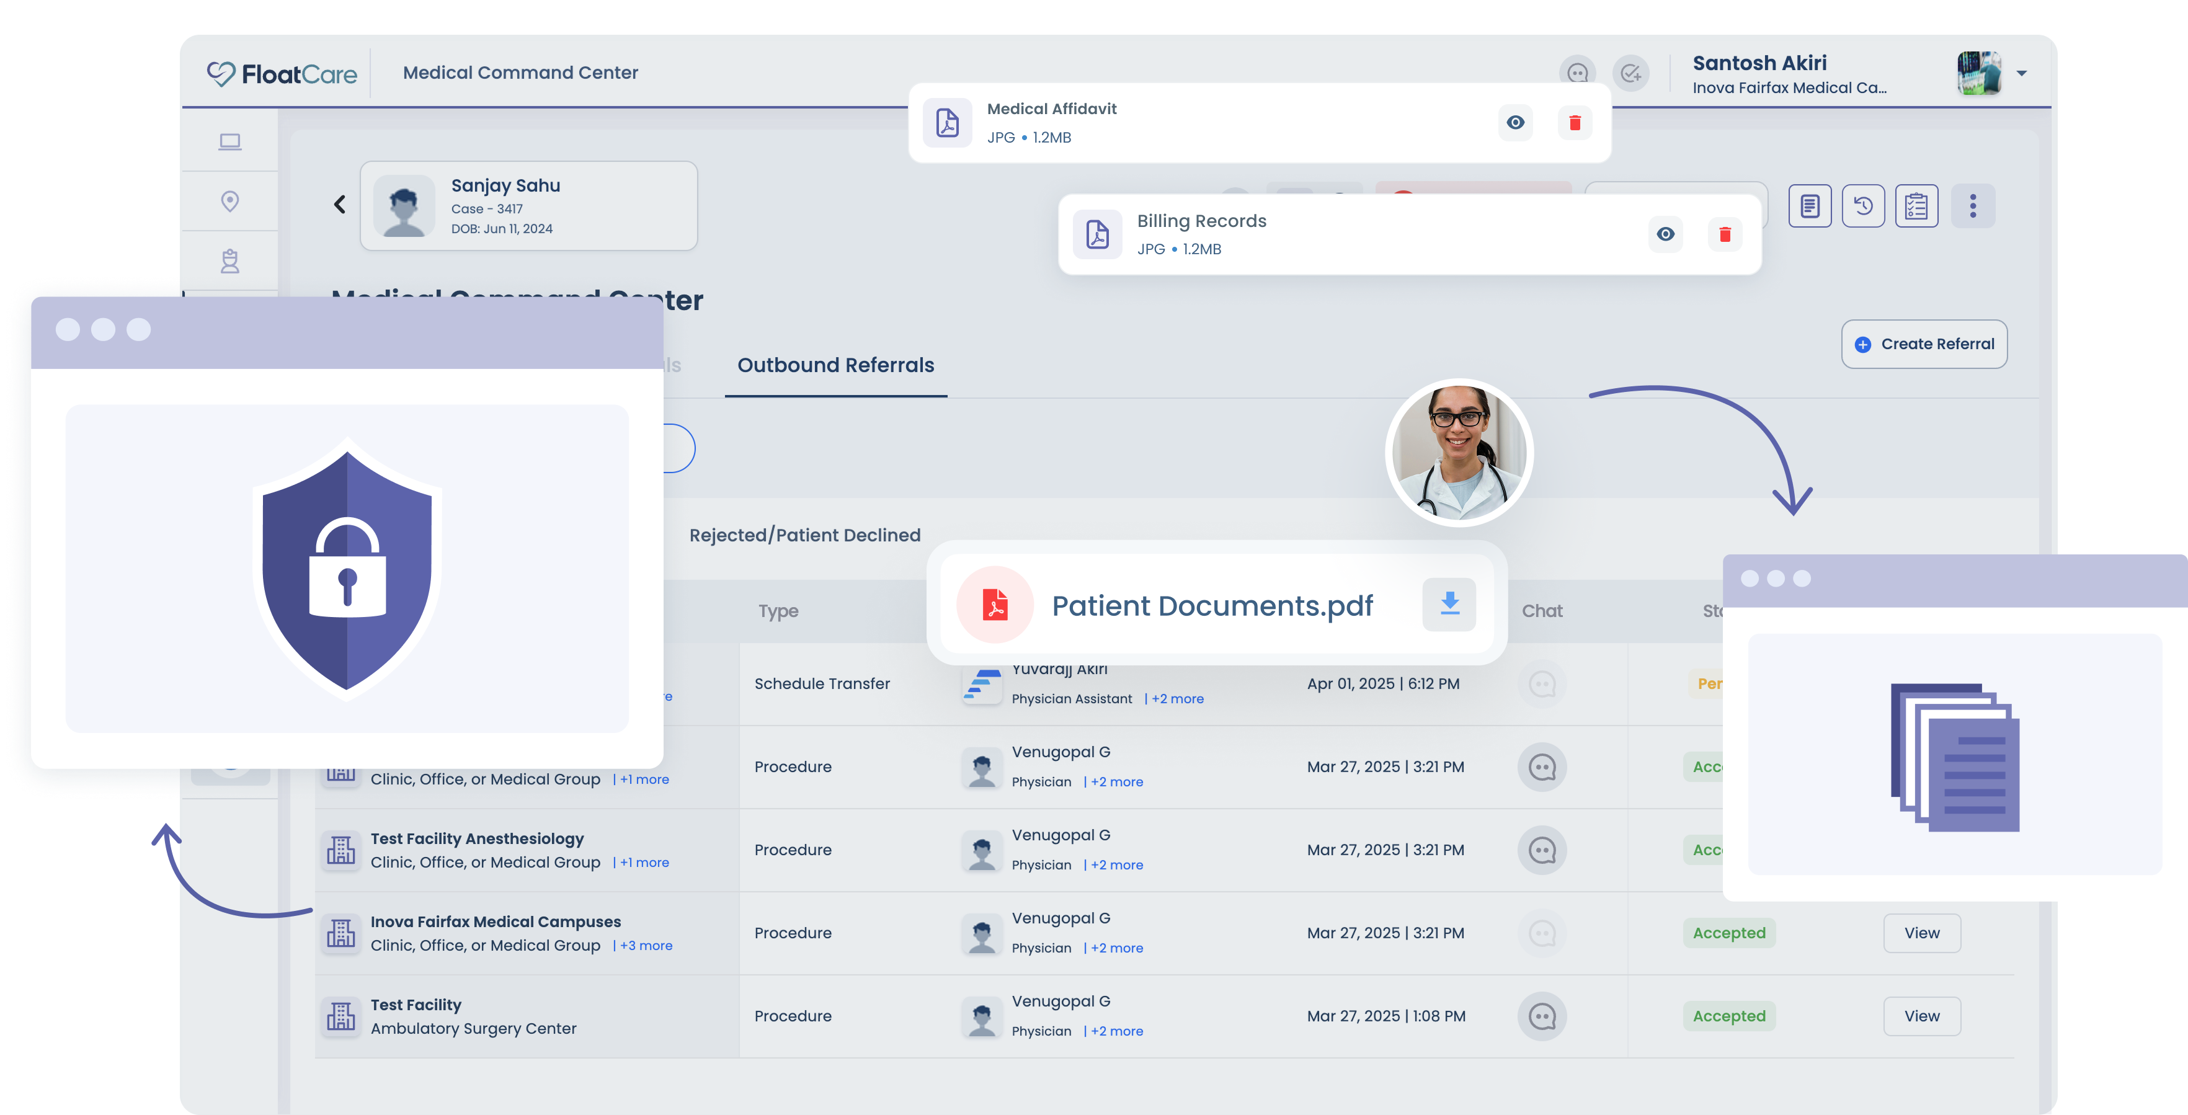The width and height of the screenshot is (2188, 1115).
Task: Click building icon for Inova Fairfax Medical Campuses
Action: [x=340, y=933]
